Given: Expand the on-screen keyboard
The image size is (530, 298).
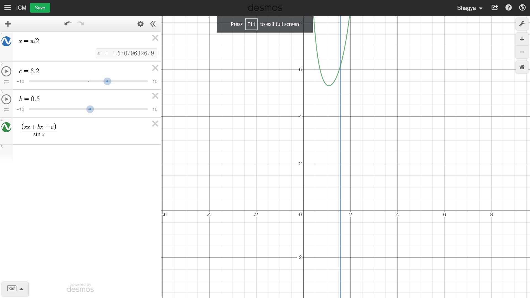Looking at the screenshot, I should coord(15,289).
